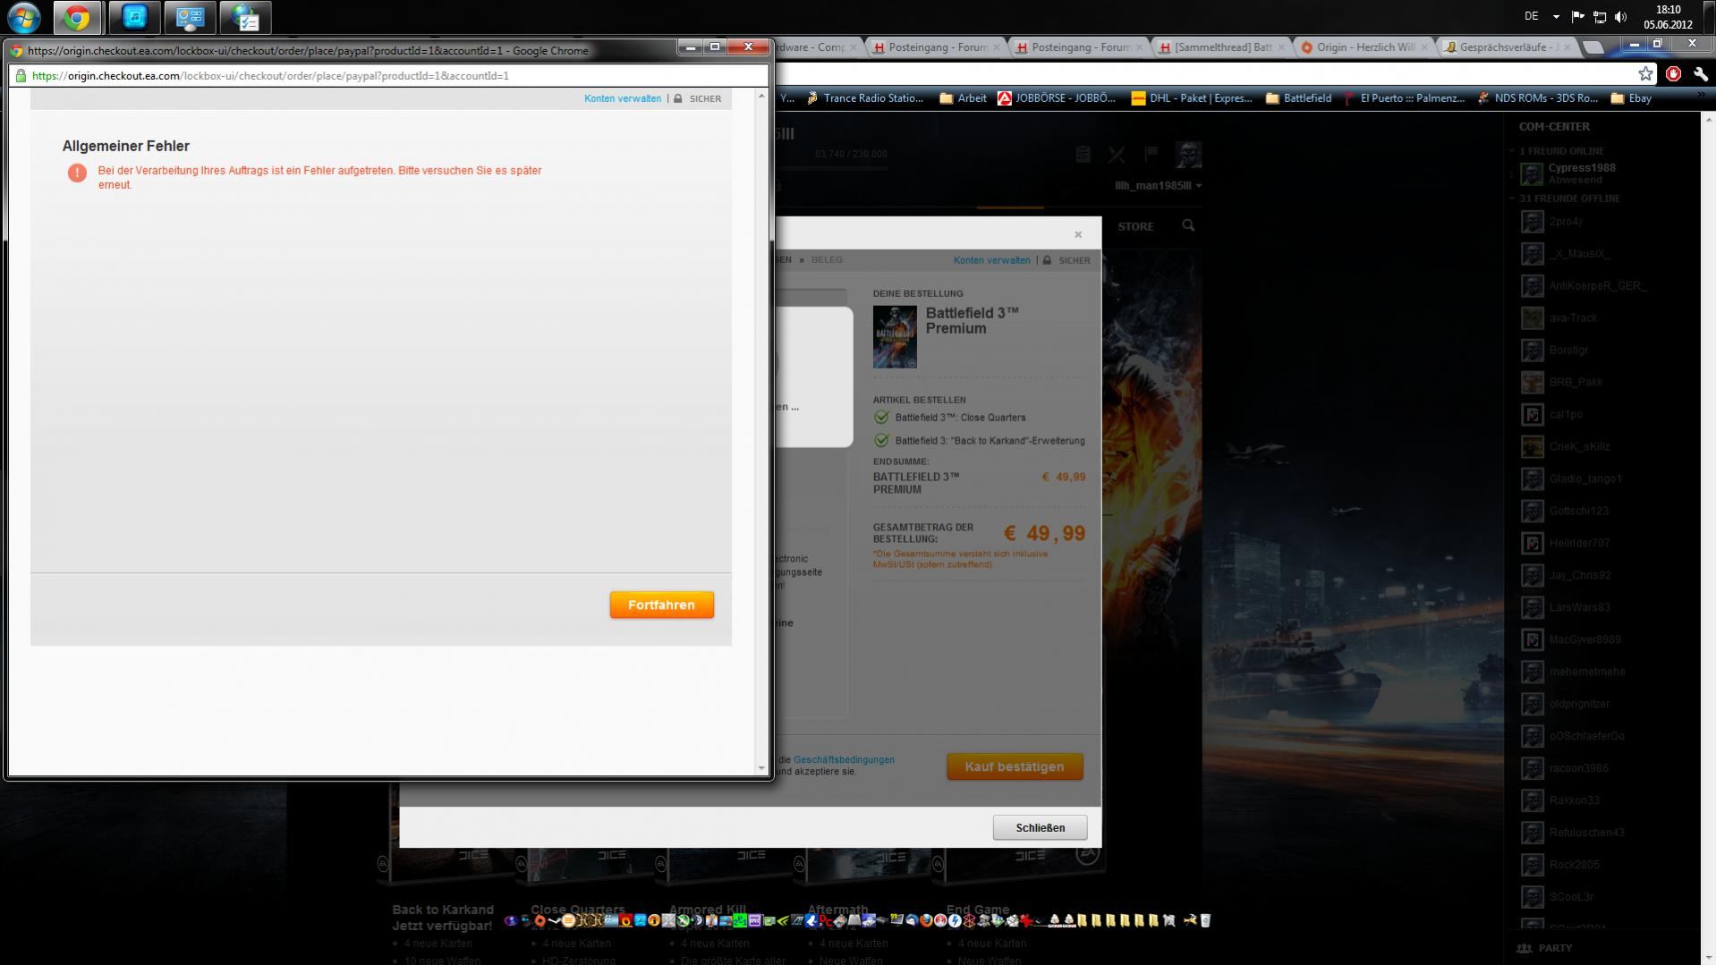Confirm purchase with 'Kauf bestätigen' button

pyautogui.click(x=1015, y=766)
